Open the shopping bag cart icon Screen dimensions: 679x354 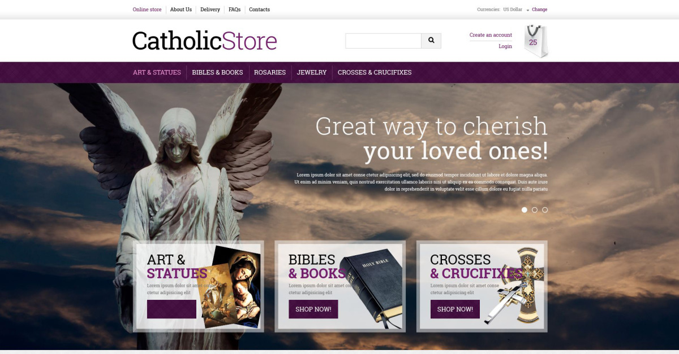click(536, 41)
